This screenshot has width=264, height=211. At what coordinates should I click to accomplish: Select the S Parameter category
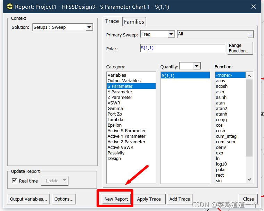131,86
